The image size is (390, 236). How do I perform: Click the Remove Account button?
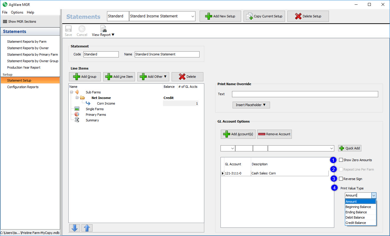[274, 134]
